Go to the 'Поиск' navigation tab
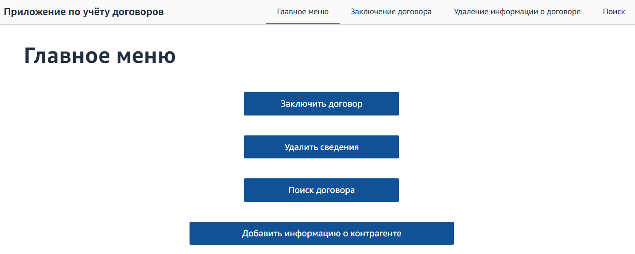Screen dimensions: 635x254 (614, 12)
